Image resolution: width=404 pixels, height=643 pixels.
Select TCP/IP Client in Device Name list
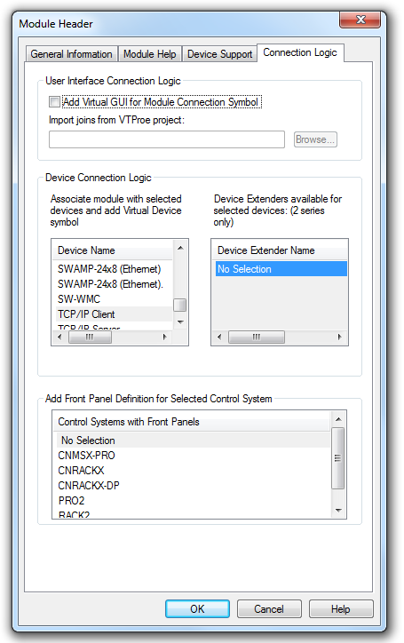(x=112, y=314)
